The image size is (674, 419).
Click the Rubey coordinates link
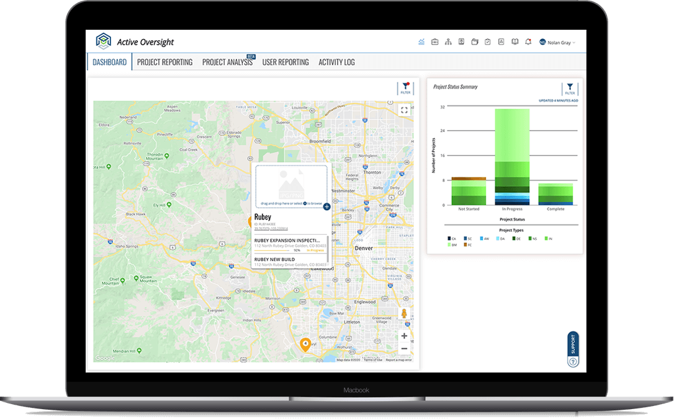271,228
